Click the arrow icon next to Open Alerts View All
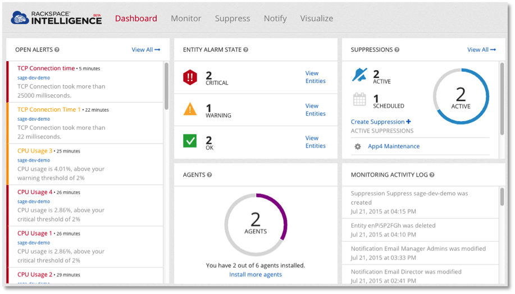 tap(157, 49)
